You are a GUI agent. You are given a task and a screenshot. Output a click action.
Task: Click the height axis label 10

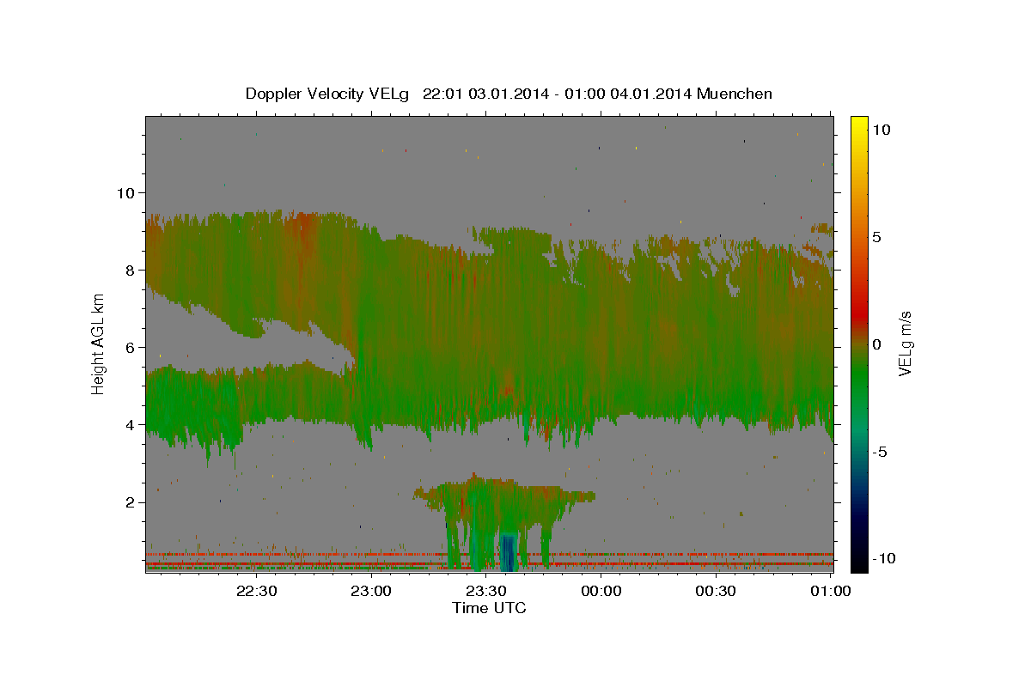coord(125,193)
